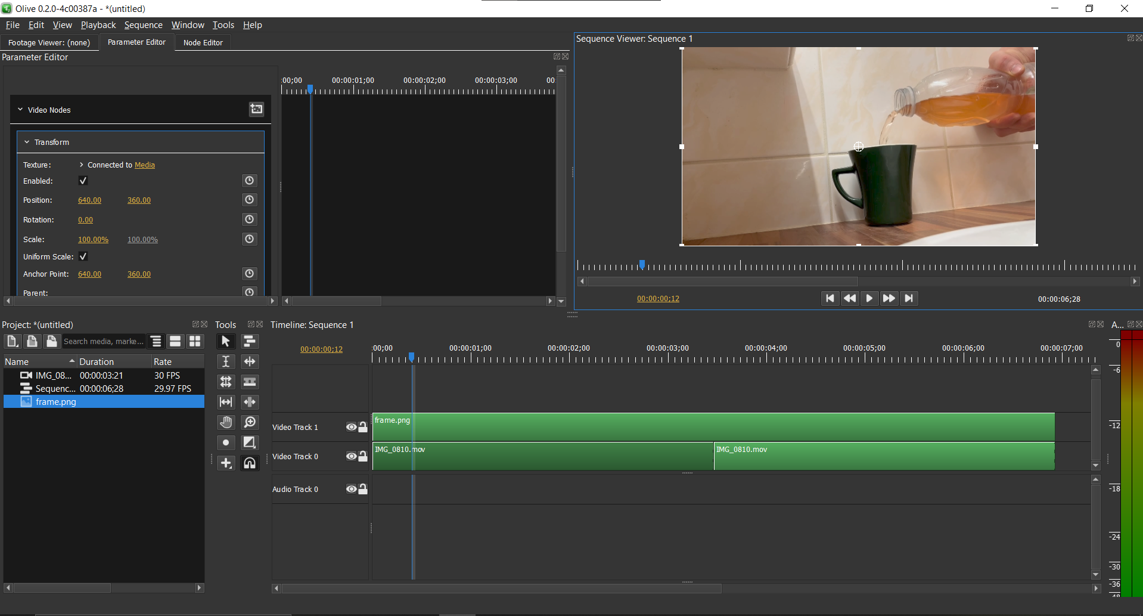Click Position X value 640.00
This screenshot has width=1143, height=616.
tap(89, 200)
